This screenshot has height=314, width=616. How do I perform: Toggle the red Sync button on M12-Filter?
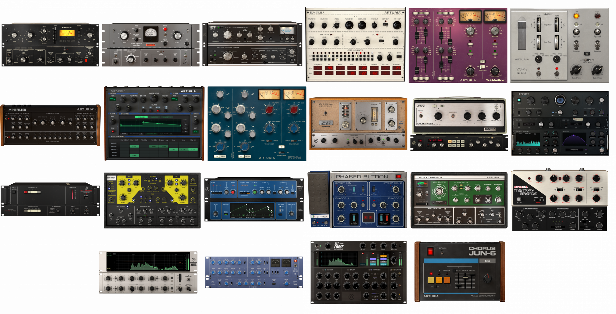click(x=113, y=131)
